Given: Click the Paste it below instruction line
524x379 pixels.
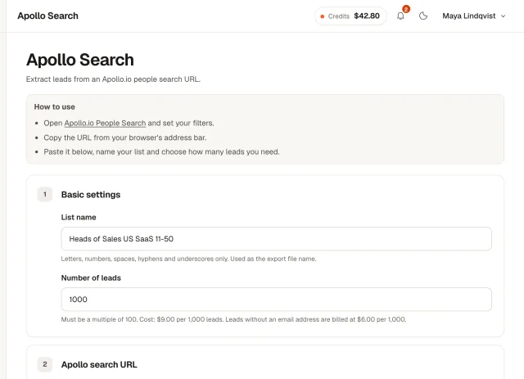Looking at the screenshot, I should click(x=161, y=151).
